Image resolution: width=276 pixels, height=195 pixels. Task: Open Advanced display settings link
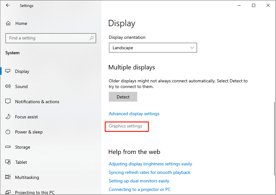tap(134, 114)
